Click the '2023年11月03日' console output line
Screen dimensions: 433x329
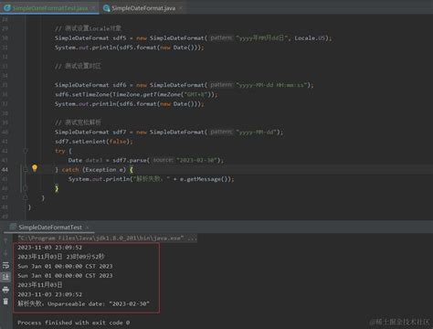(x=39, y=285)
